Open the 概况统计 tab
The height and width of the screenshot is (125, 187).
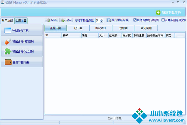[x=101, y=28]
